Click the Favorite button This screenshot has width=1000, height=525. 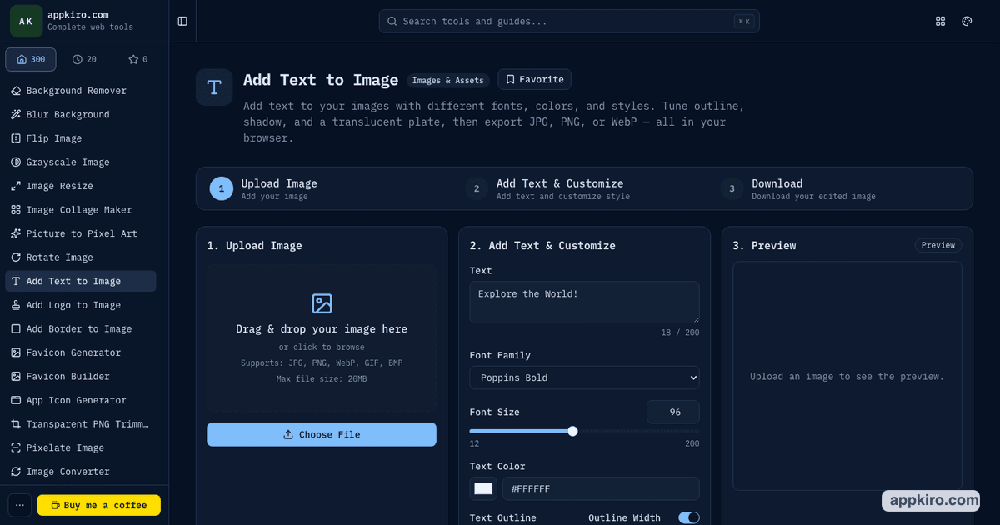(534, 79)
